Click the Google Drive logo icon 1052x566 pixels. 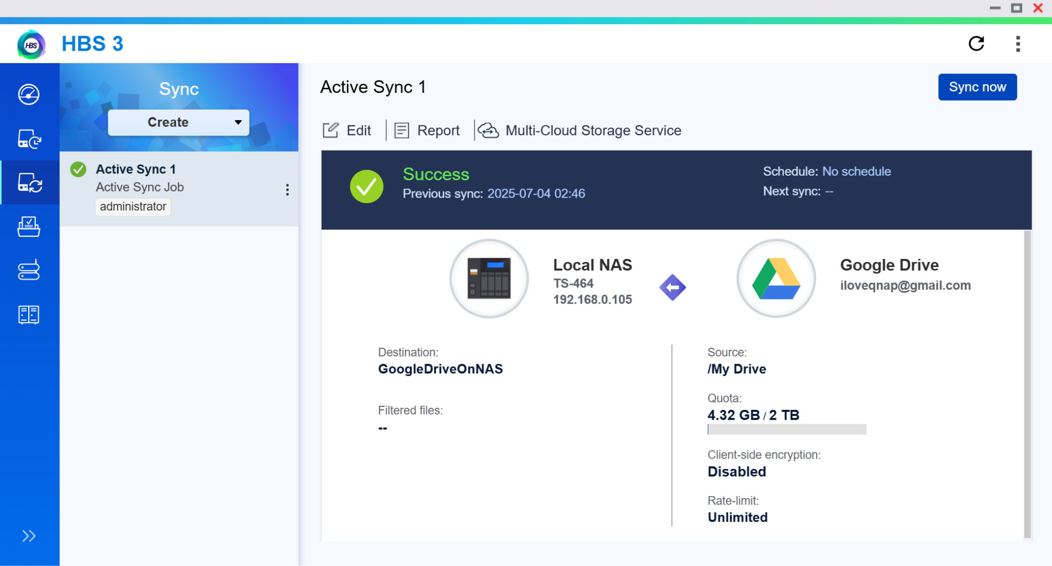tap(776, 278)
